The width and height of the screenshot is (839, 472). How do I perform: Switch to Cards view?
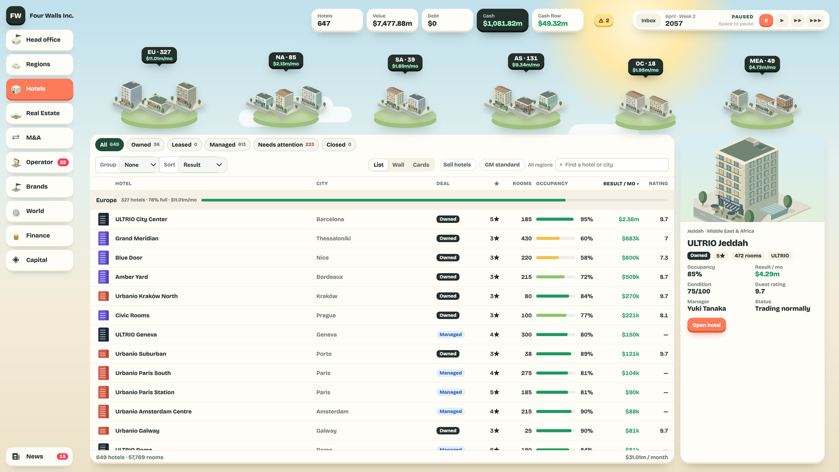point(421,165)
